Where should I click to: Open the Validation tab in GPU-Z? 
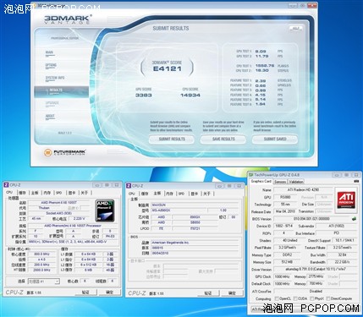point(296,182)
